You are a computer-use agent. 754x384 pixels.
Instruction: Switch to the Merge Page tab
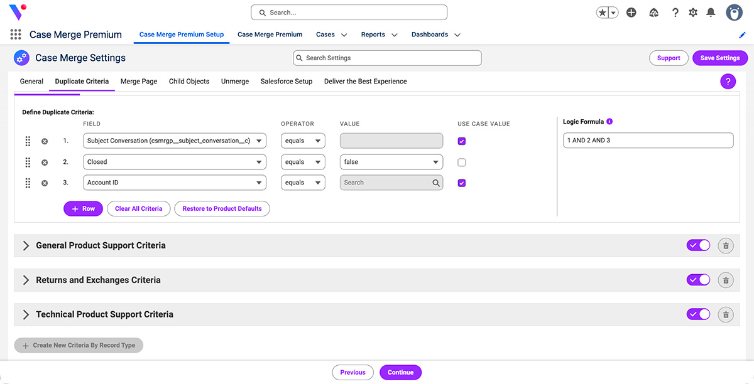click(x=138, y=81)
